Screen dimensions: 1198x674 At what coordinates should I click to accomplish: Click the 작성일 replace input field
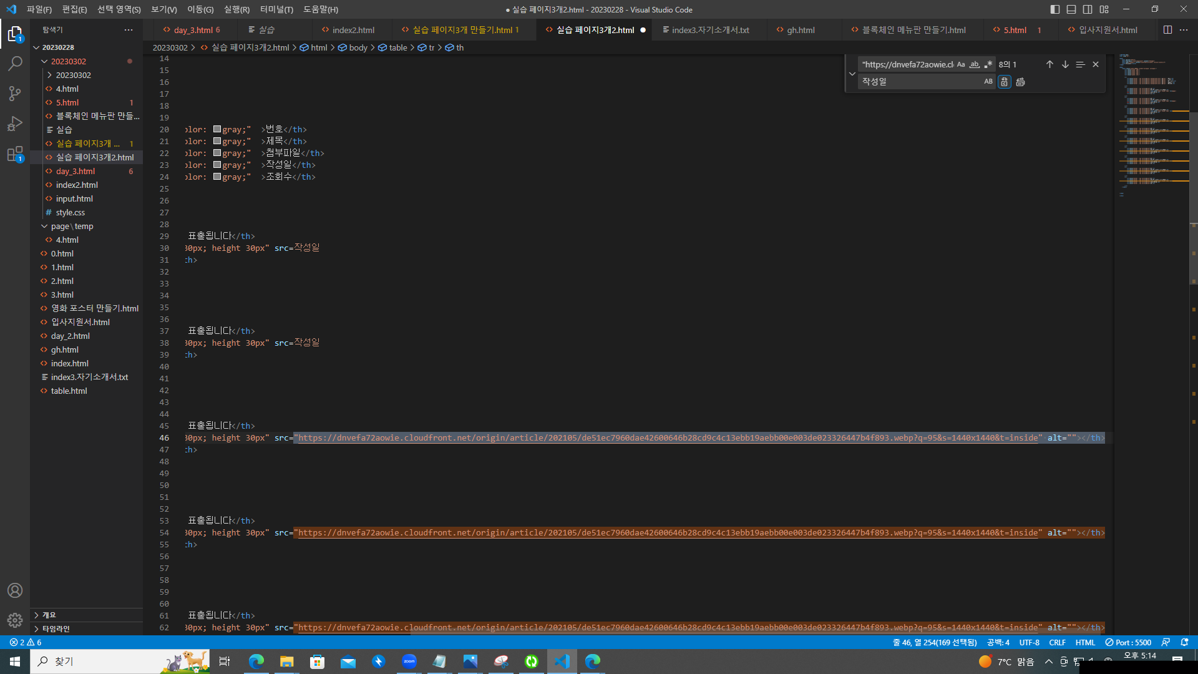[x=917, y=82]
